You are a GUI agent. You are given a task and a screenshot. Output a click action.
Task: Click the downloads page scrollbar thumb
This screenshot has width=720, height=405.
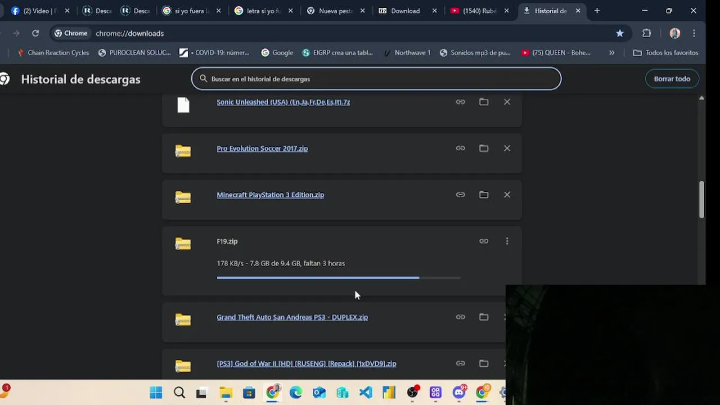tap(701, 200)
